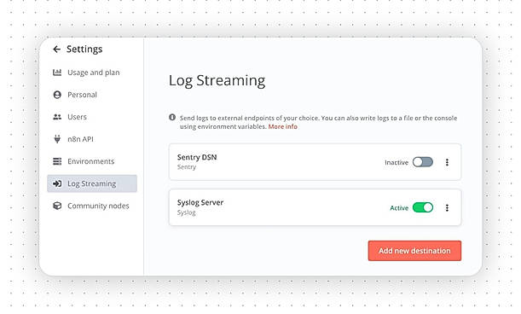Disable the Syslog Server destination toggle
The image size is (521, 314).
(x=423, y=207)
